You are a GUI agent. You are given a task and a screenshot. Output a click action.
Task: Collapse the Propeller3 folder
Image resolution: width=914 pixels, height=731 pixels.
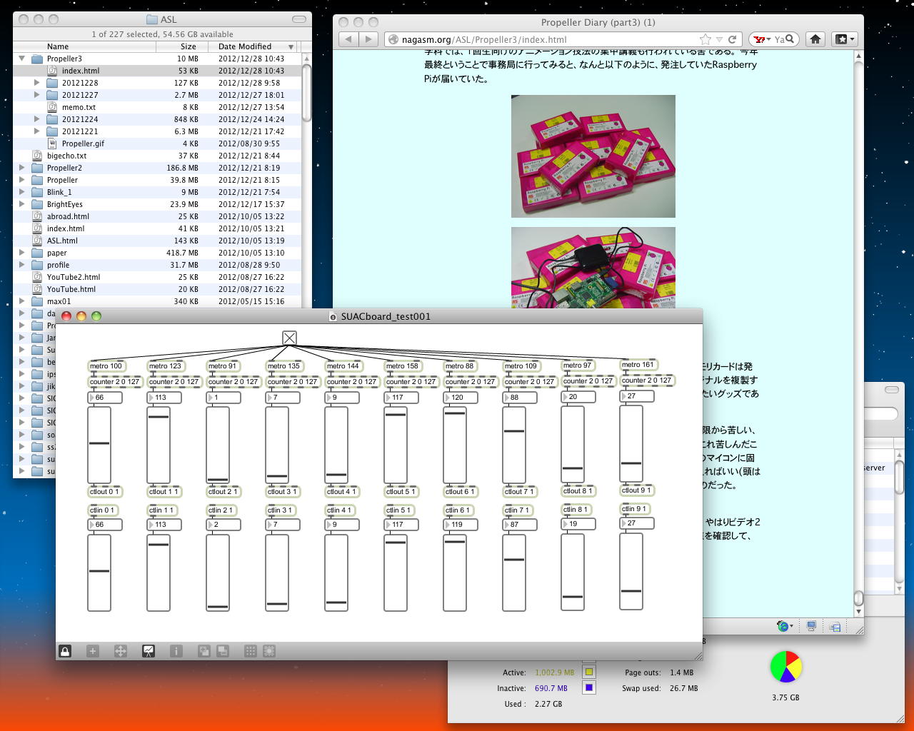coord(22,59)
